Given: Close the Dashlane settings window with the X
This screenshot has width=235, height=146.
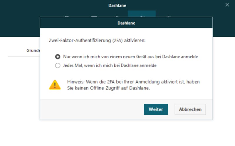Looking at the screenshot, I should [227, 5].
